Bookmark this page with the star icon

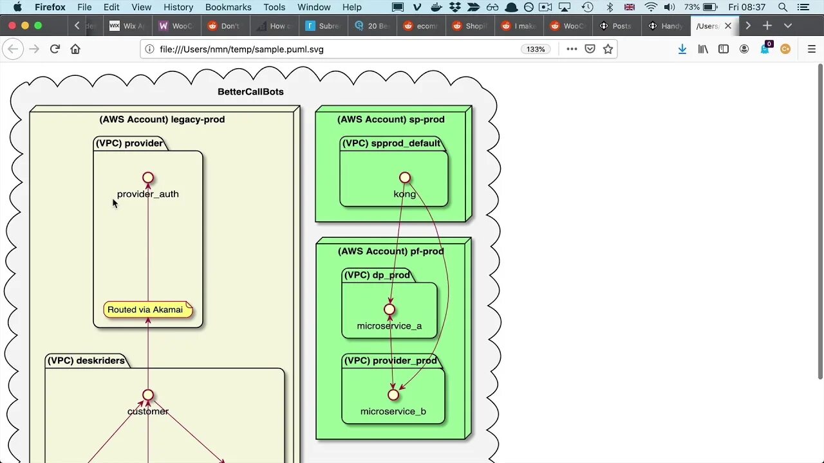[x=608, y=49]
